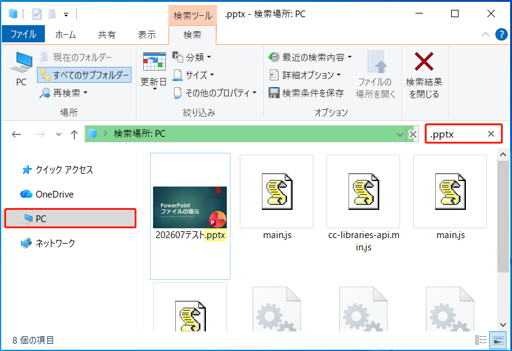
Task: Click the properties checkmark quick access icon
Action: (37, 14)
